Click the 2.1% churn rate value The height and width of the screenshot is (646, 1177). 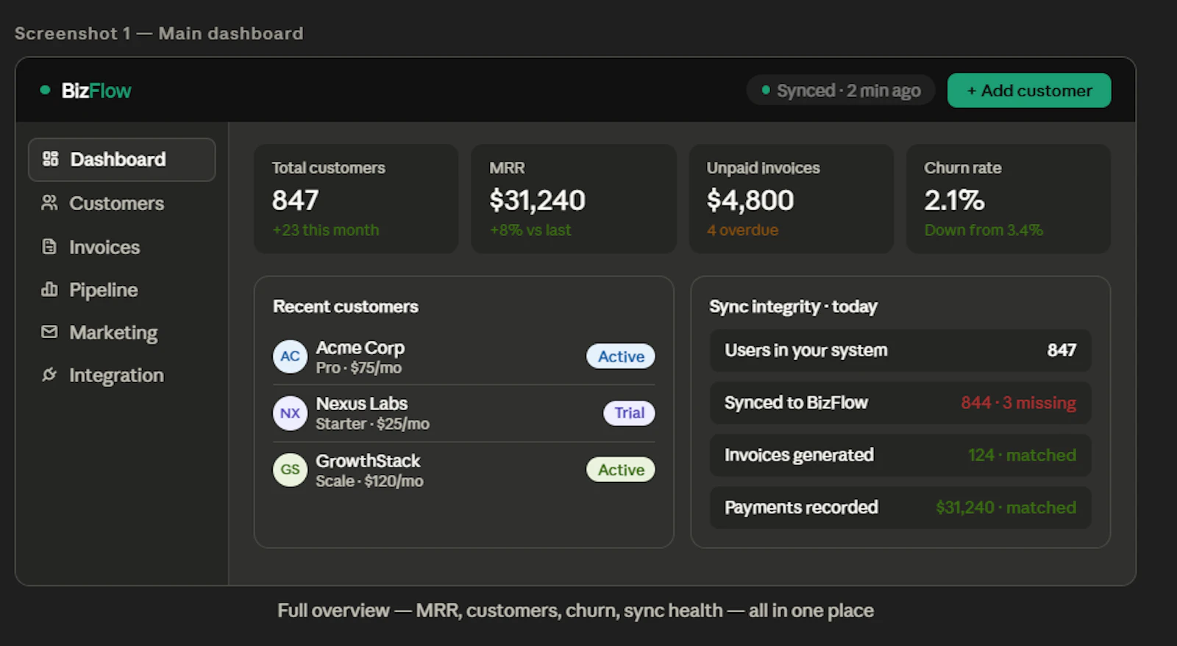954,200
